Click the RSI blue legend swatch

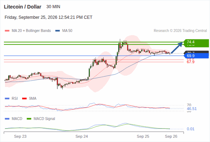[7, 99]
